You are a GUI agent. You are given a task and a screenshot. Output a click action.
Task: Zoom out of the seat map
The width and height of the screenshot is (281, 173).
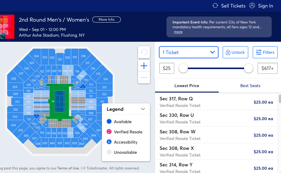tap(144, 77)
